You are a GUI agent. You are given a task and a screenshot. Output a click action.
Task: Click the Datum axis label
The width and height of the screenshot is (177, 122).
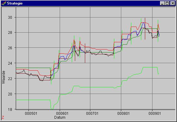60,117
